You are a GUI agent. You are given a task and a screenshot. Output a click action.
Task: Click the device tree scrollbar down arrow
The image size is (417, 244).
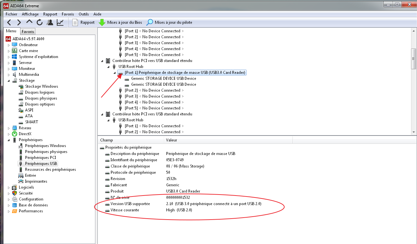click(413, 132)
